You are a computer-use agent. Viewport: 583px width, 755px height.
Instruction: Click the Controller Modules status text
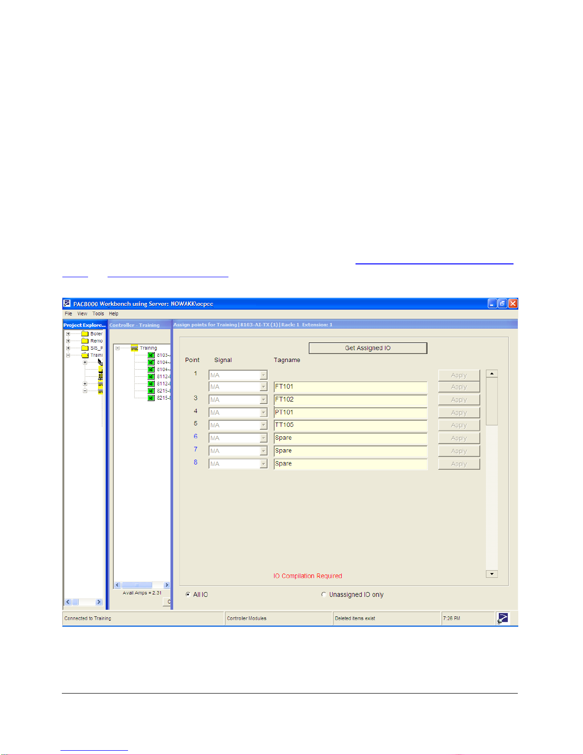pyautogui.click(x=247, y=618)
